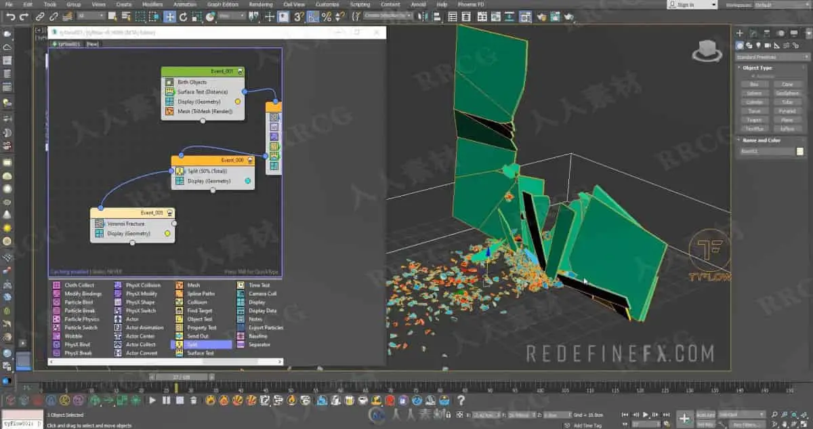Select the Cloth Collect operator icon
Screen dimensions: 813x429
click(56, 285)
